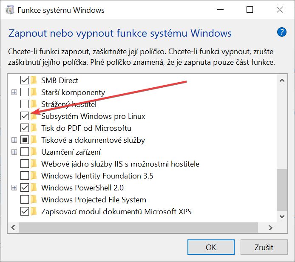Click the Zrušit cancel button
This screenshot has width=295, height=262.
pos(264,247)
